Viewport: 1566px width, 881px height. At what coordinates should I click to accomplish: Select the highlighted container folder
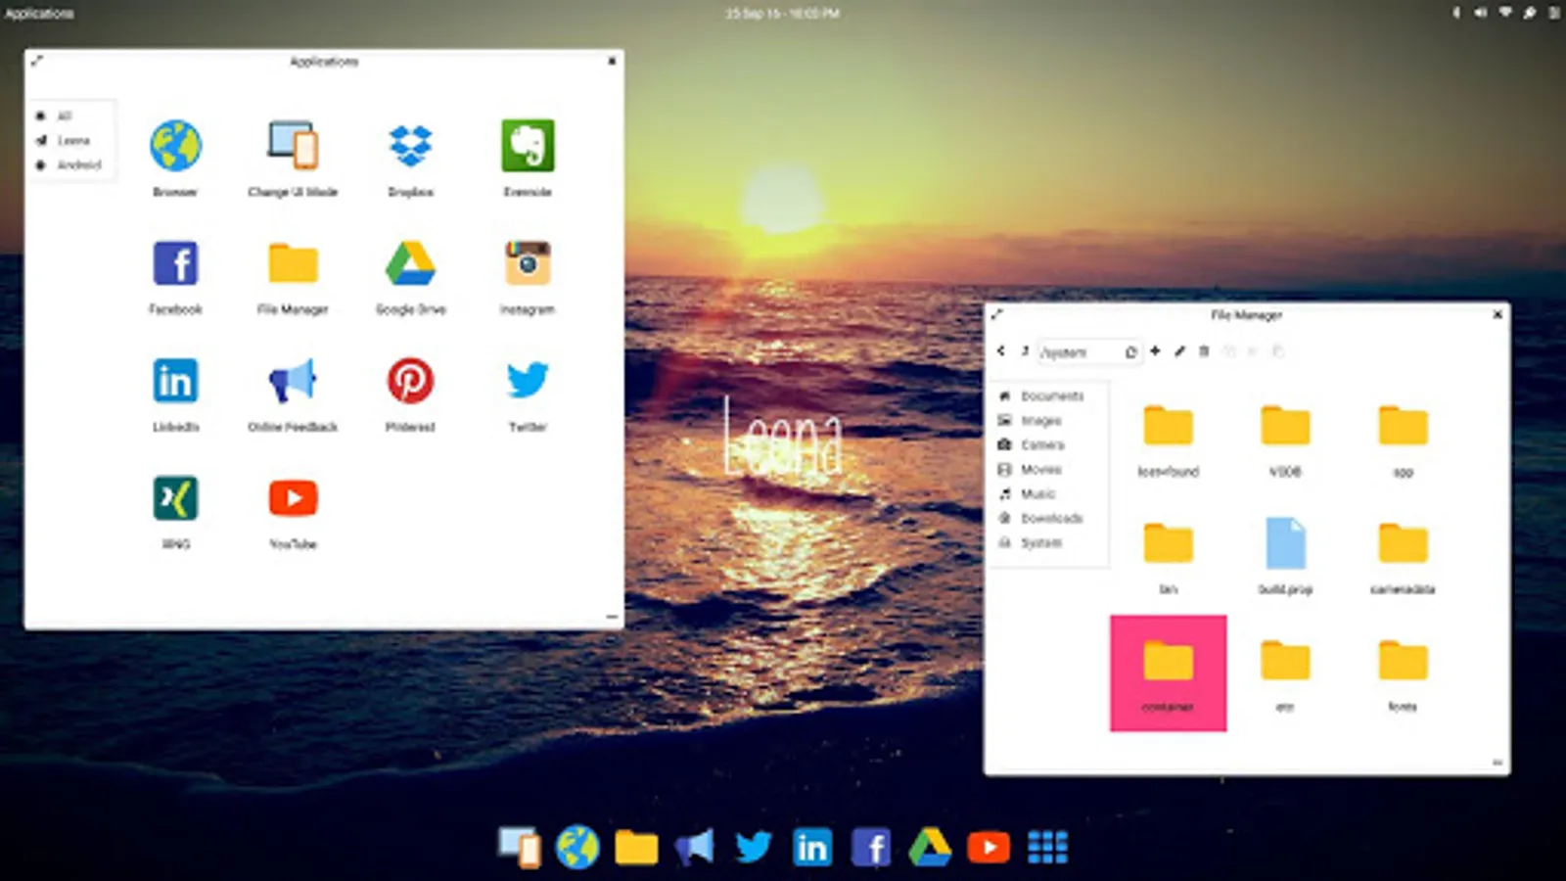1168,672
